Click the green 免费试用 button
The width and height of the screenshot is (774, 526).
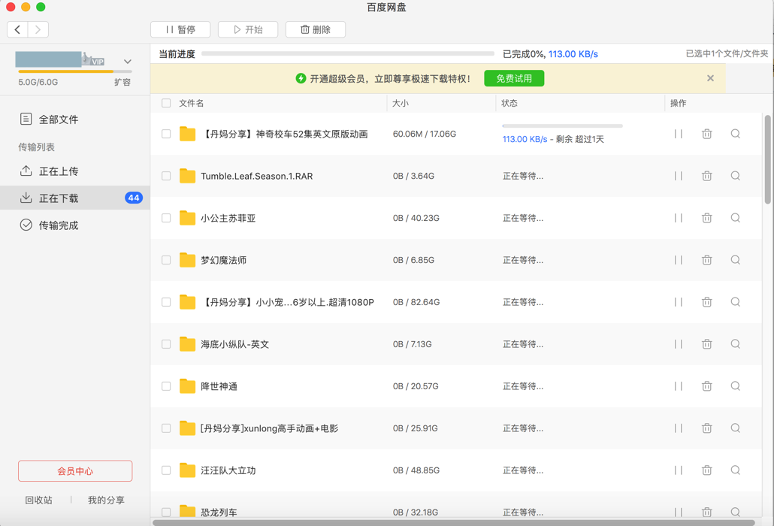[x=514, y=78]
